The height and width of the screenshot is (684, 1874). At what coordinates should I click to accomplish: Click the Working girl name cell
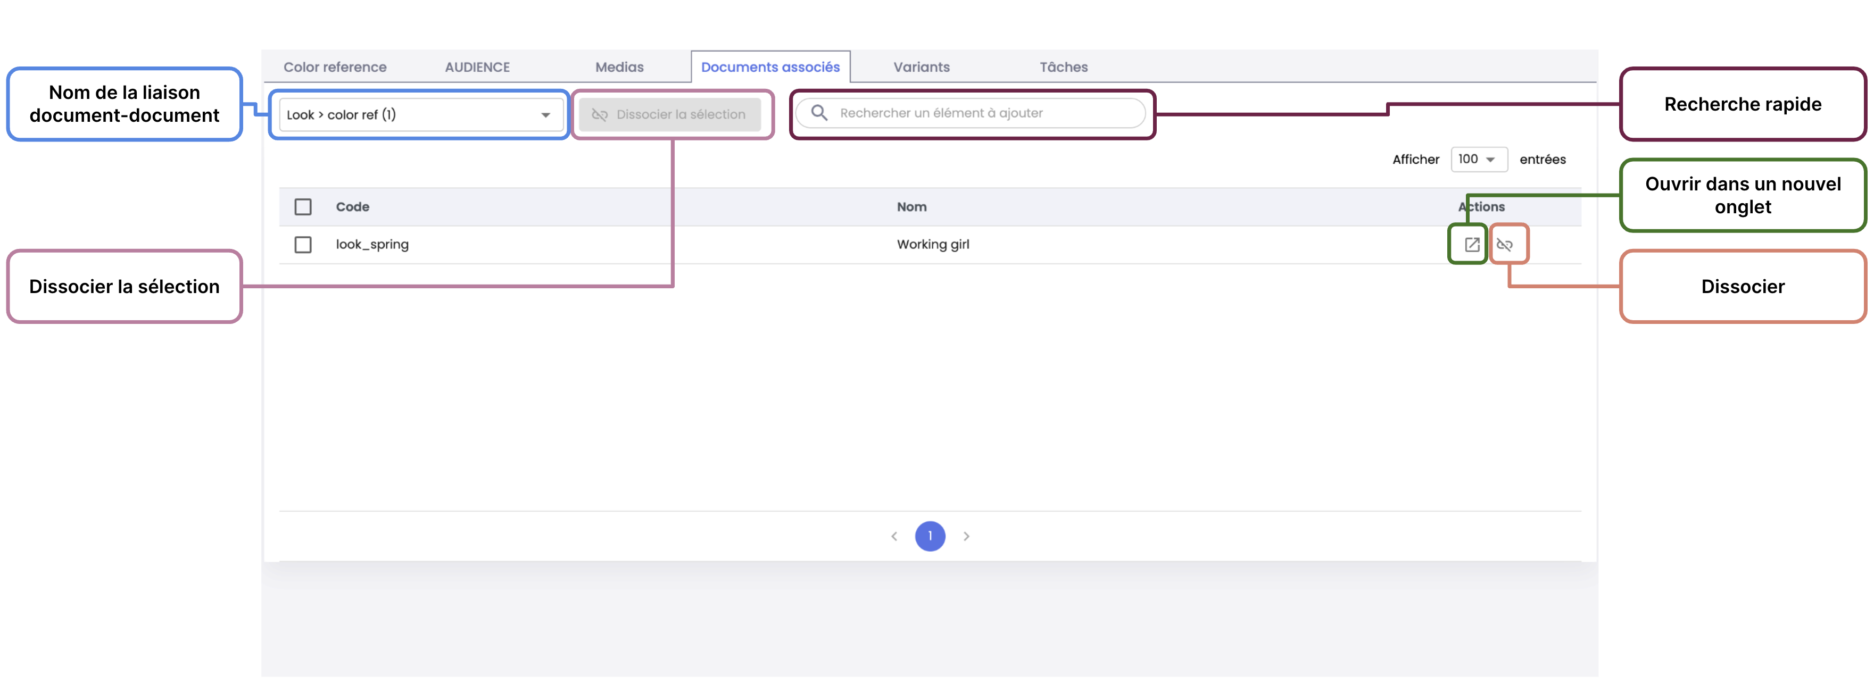point(933,245)
